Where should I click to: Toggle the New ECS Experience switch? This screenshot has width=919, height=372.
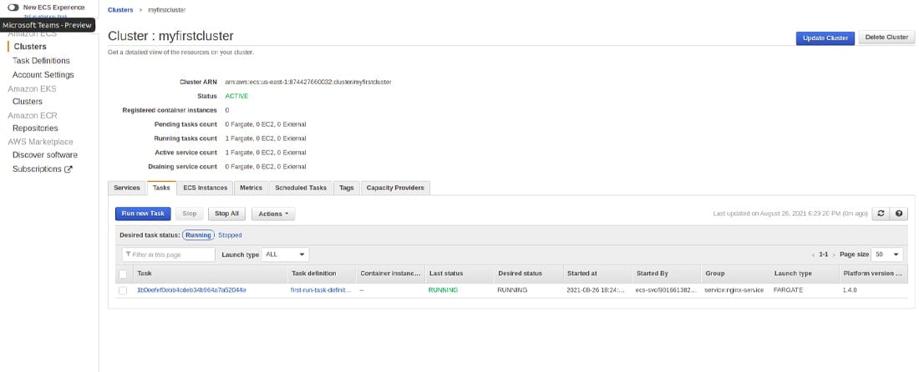tap(13, 7)
